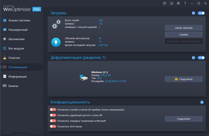
Task: Toggle Отключить службу отчётов об ошибках
Action: click(x=53, y=109)
